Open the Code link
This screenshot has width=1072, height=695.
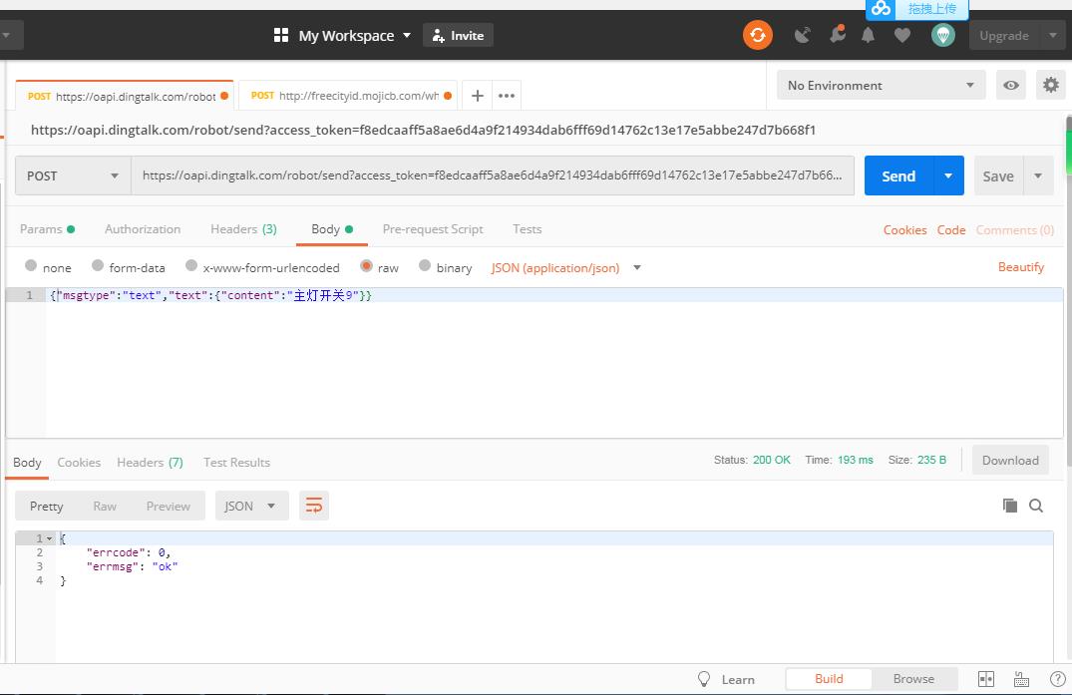951,229
